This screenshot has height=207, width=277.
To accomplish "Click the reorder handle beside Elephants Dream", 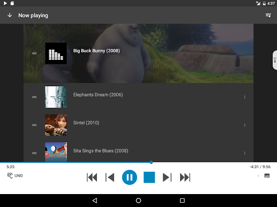I will 34,97.
